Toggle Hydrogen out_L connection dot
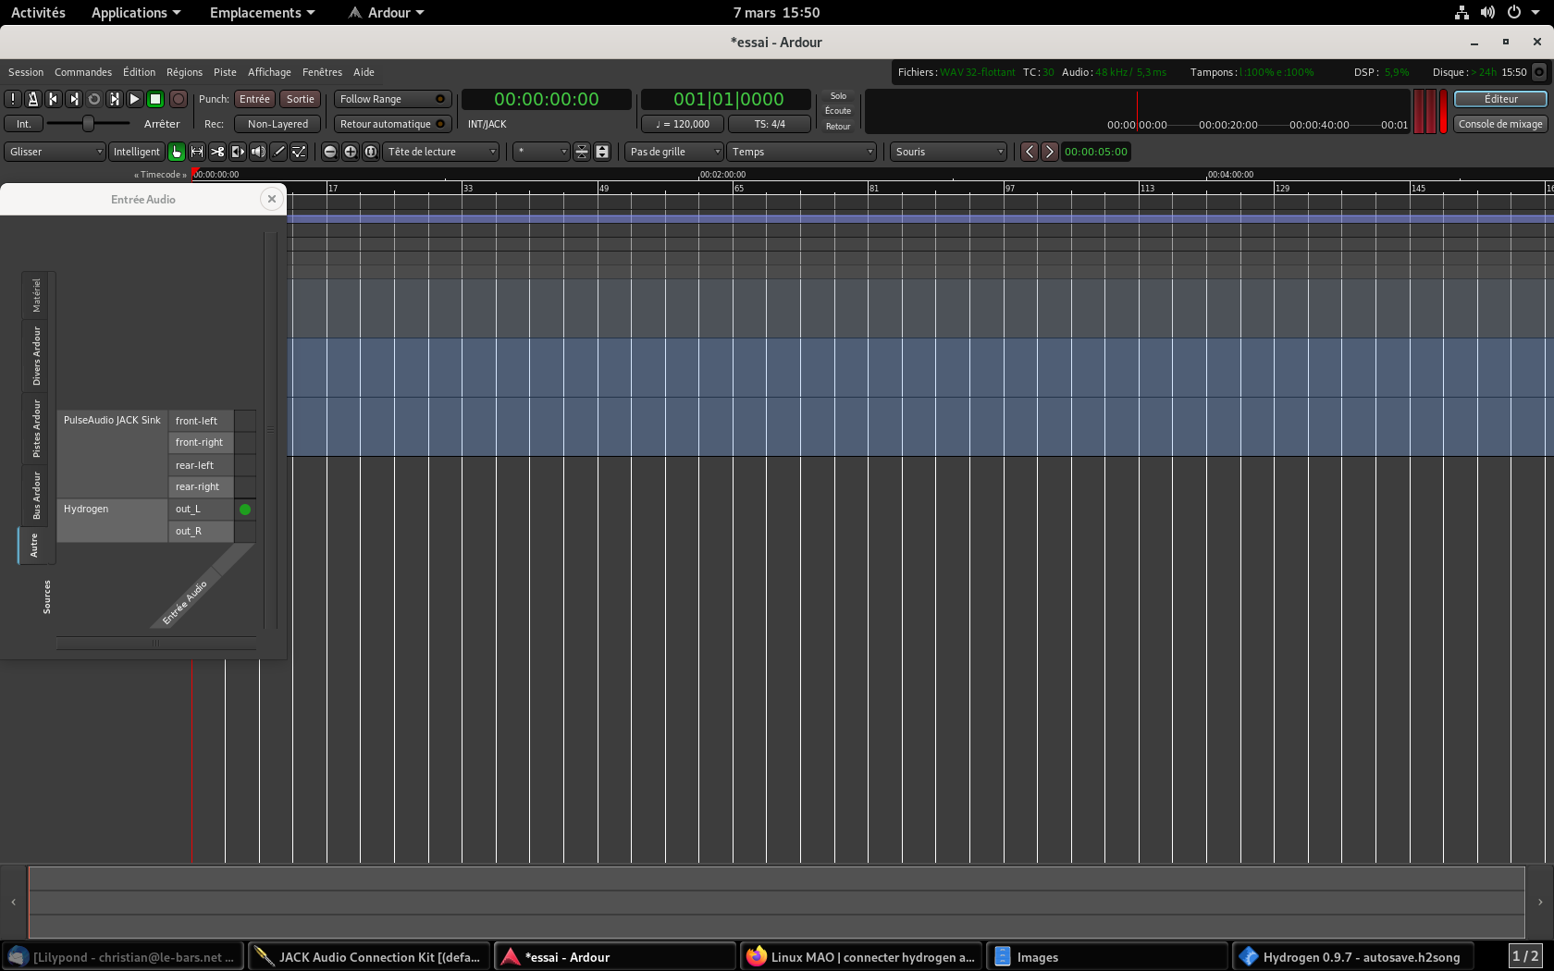Image resolution: width=1554 pixels, height=971 pixels. point(245,510)
